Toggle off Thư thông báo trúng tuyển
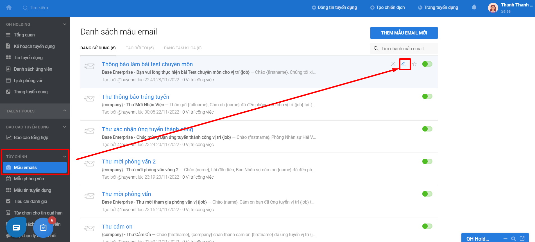The width and height of the screenshot is (535, 242). pyautogui.click(x=427, y=96)
